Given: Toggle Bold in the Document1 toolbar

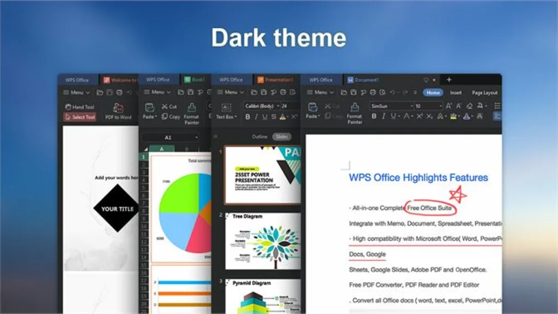Looking at the screenshot, I should [374, 117].
